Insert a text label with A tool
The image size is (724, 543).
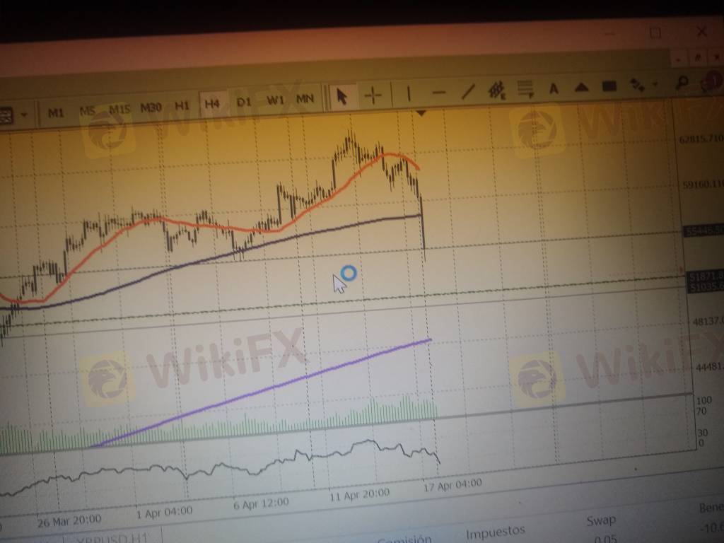[x=554, y=88]
